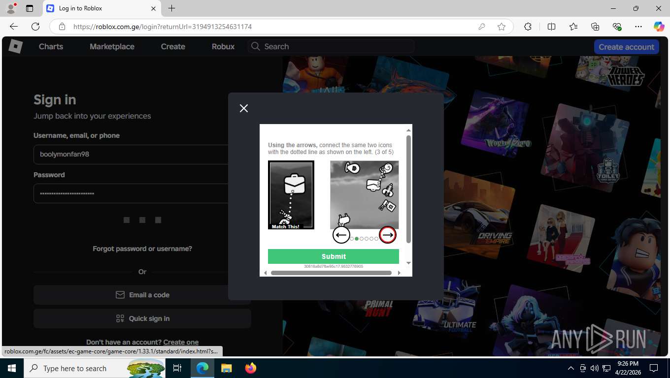Open the volume control
The height and width of the screenshot is (378, 670).
pos(594,368)
